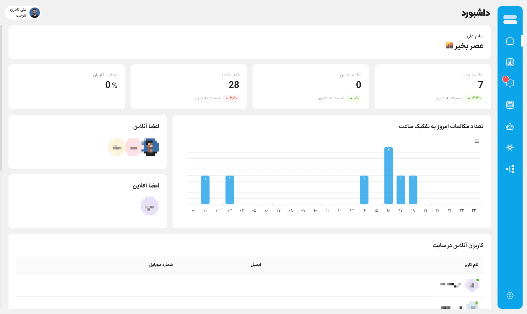
Task: Click the شماره موبایل column header
Action: click(x=161, y=265)
